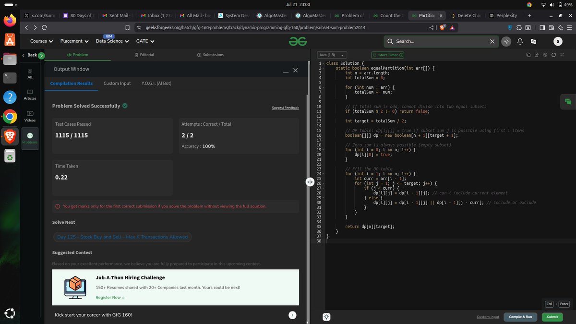Image resolution: width=576 pixels, height=324 pixels.
Task: Collapse code fold at line 24
Action: [324, 174]
